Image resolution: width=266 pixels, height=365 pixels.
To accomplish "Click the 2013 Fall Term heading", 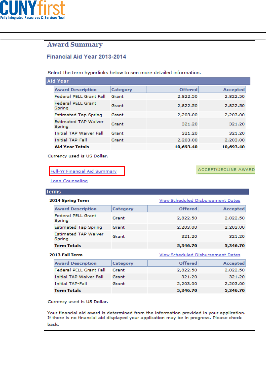I will point(66,255).
